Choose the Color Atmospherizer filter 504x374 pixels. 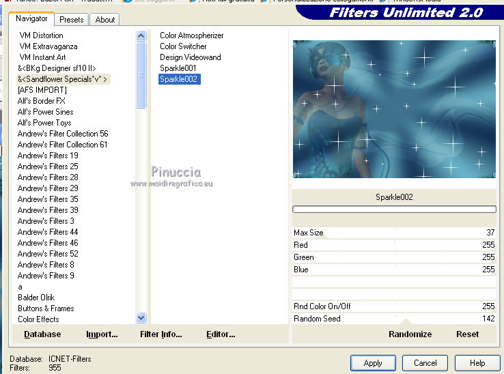pos(192,35)
